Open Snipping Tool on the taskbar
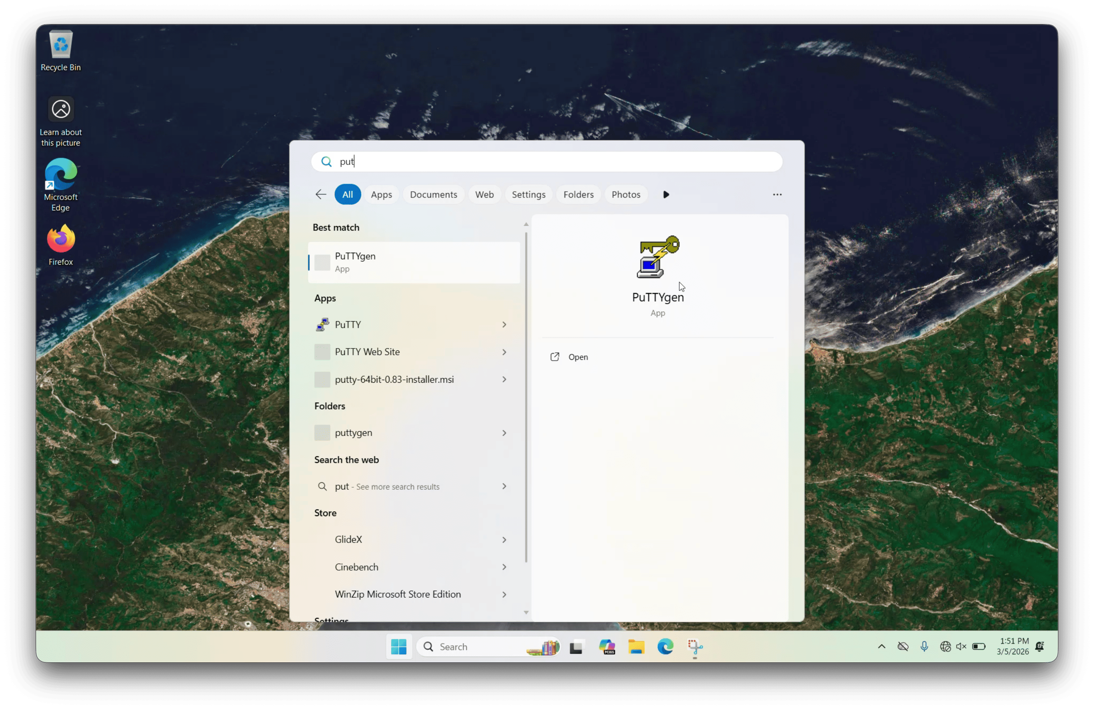The height and width of the screenshot is (710, 1094). pyautogui.click(x=695, y=647)
